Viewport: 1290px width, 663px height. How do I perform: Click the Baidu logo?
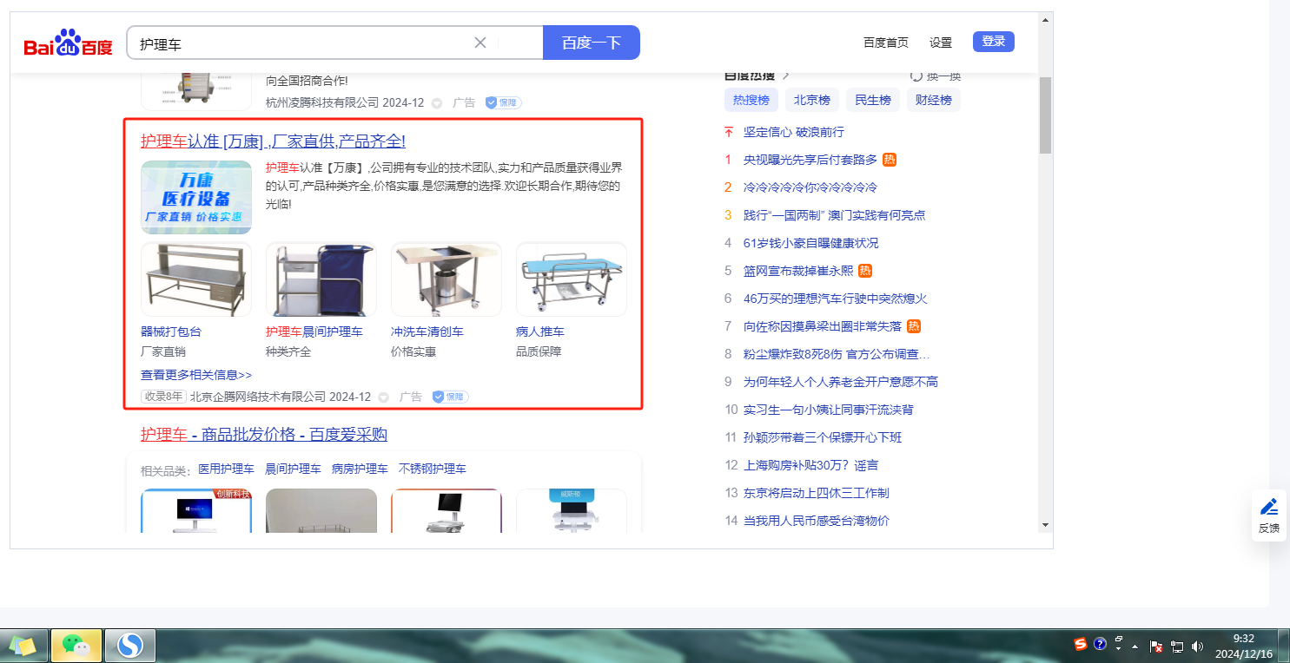68,43
